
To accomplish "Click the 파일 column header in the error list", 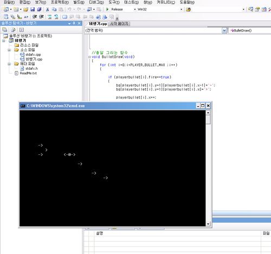I will [266, 233].
